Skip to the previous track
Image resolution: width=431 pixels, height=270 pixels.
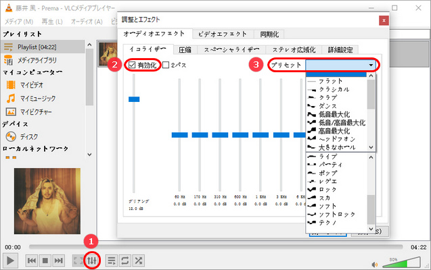(x=32, y=261)
